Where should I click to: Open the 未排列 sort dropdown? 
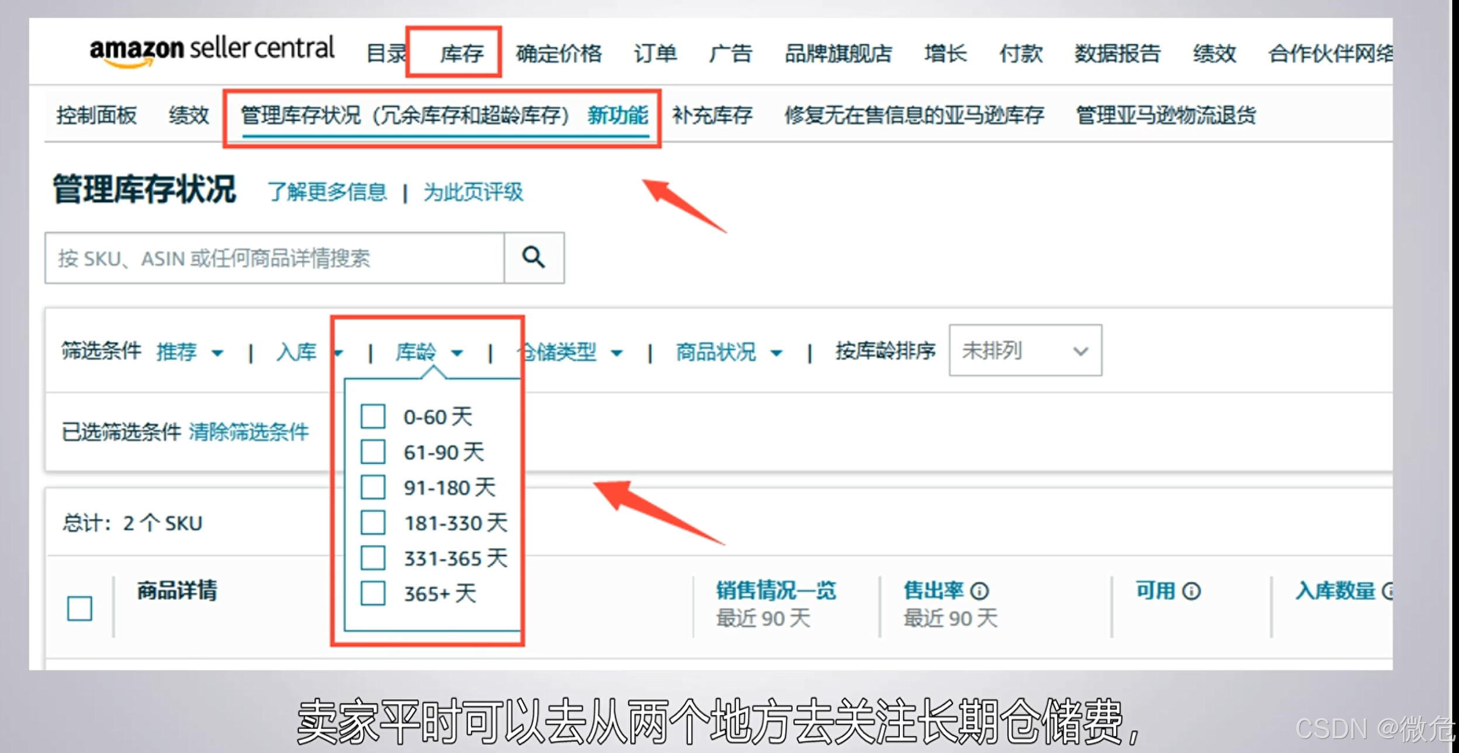click(x=1025, y=351)
